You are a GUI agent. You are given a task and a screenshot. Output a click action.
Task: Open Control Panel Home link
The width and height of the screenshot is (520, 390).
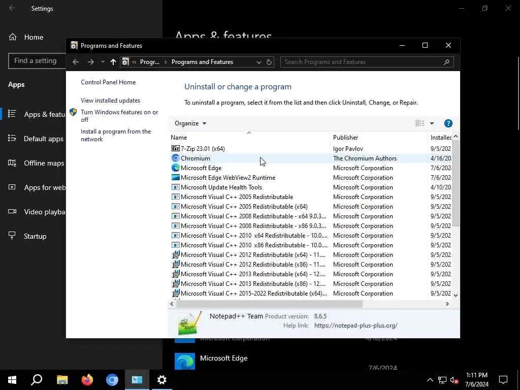tap(108, 82)
